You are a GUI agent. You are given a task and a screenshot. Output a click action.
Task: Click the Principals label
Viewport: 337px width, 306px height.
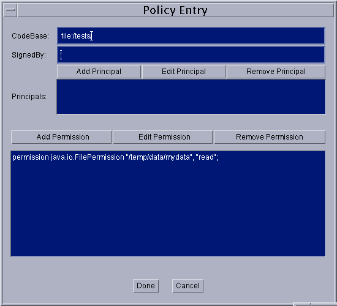click(29, 97)
